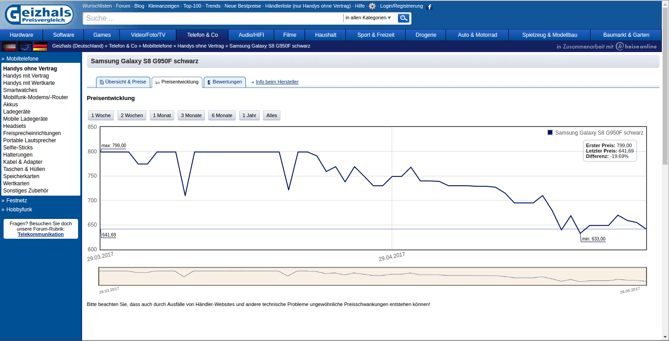Open the Sport & Freizeit category menu
Image resolution: width=669 pixels, height=341 pixels.
point(376,35)
